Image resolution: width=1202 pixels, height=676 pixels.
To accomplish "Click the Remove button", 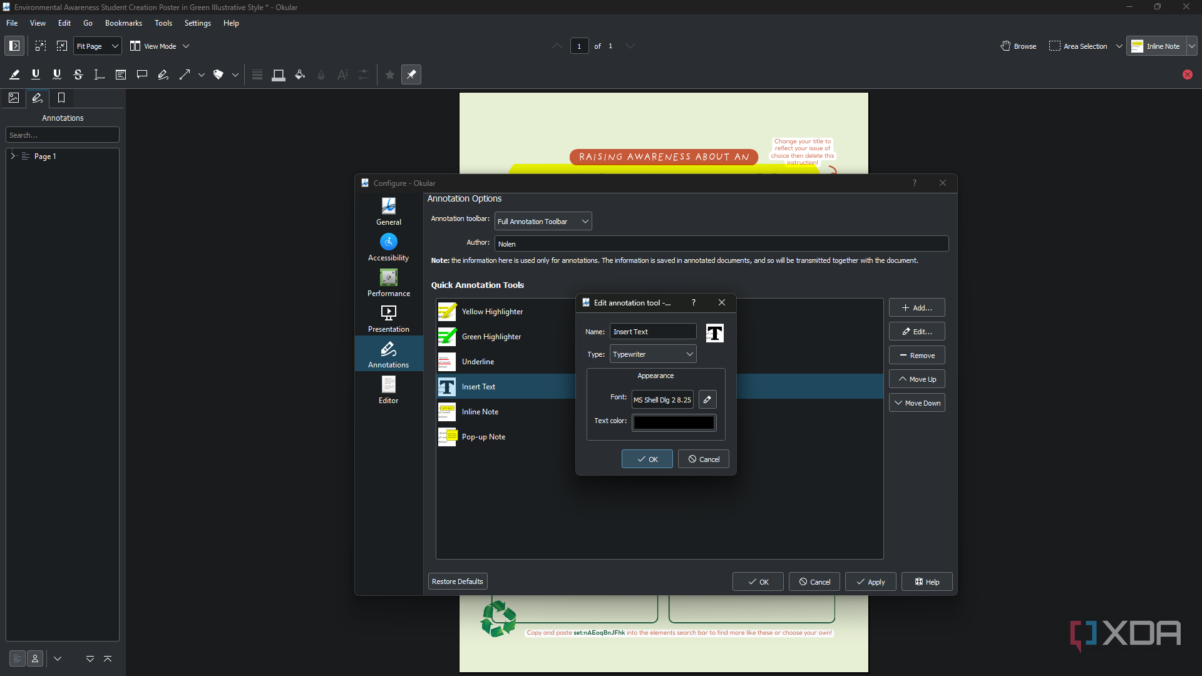I will pyautogui.click(x=917, y=355).
